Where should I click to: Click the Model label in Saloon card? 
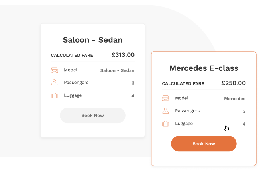[x=71, y=70]
